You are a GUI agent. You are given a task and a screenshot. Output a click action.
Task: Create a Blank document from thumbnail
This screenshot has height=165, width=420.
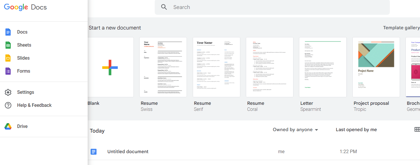click(111, 67)
